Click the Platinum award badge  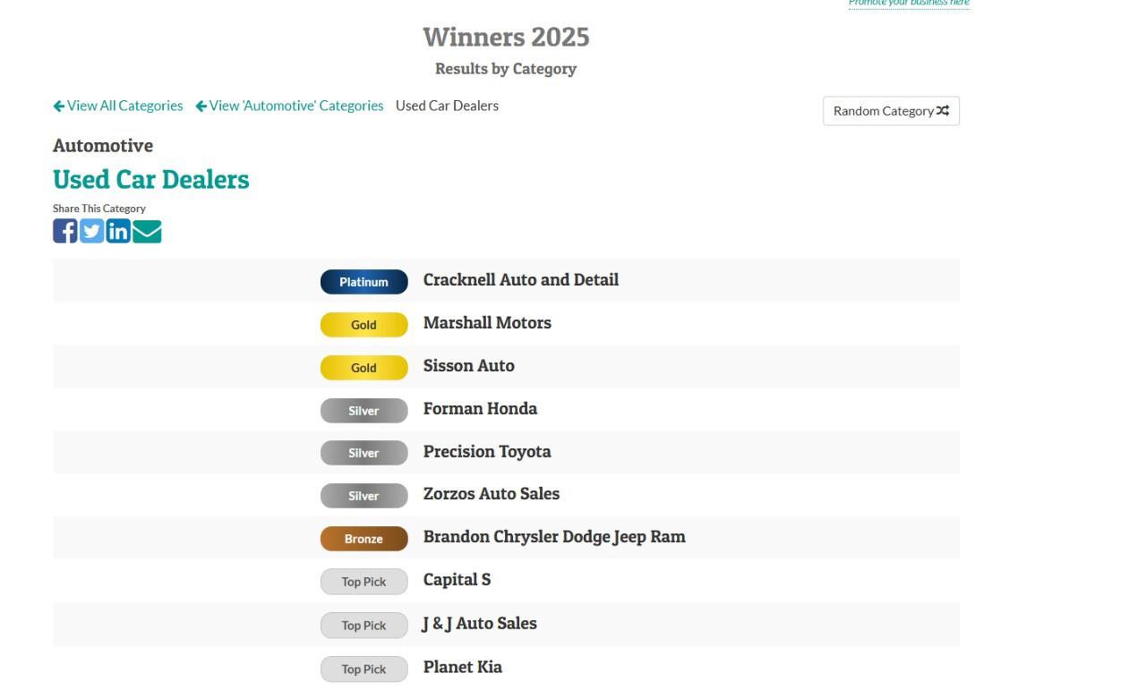tap(363, 282)
